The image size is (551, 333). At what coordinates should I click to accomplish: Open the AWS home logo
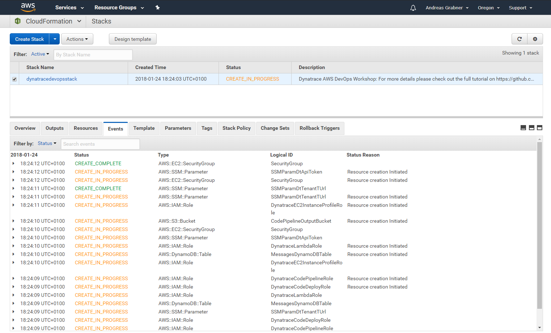28,7
